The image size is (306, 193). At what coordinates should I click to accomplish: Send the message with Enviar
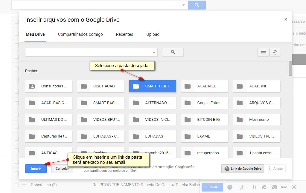pos(212,187)
